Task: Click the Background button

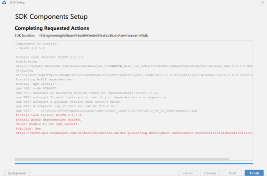Action: (17, 173)
